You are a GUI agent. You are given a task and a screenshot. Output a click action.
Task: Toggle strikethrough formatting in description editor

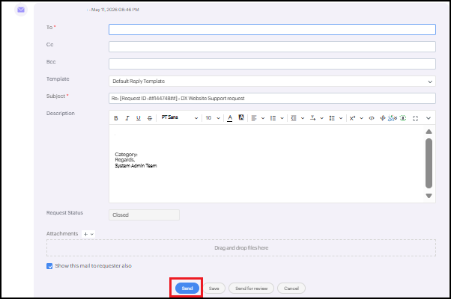pyautogui.click(x=150, y=118)
